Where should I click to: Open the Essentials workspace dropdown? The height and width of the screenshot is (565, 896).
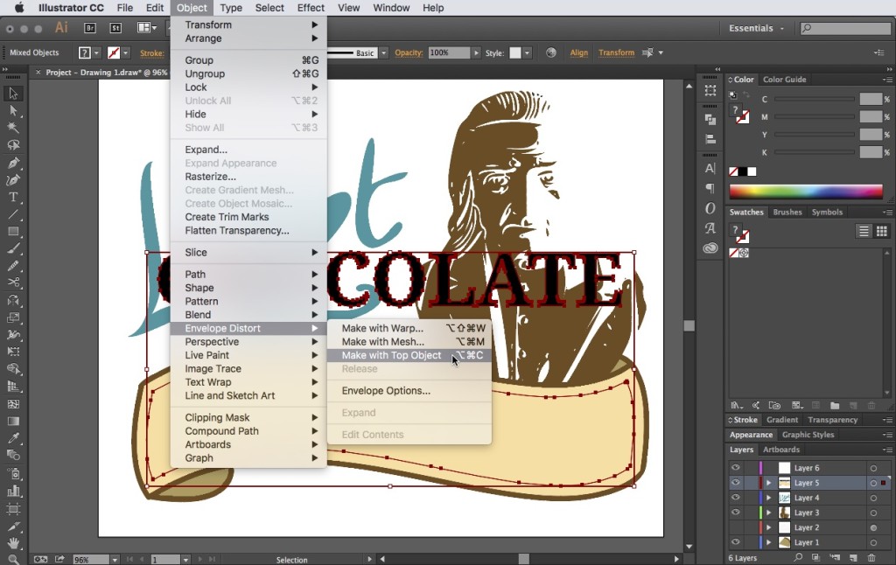(x=756, y=28)
